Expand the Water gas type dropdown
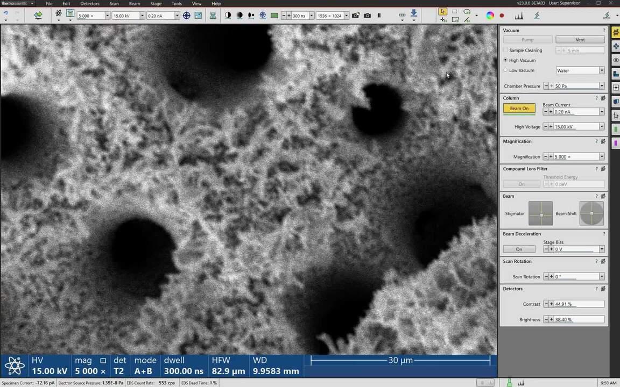 (x=601, y=70)
